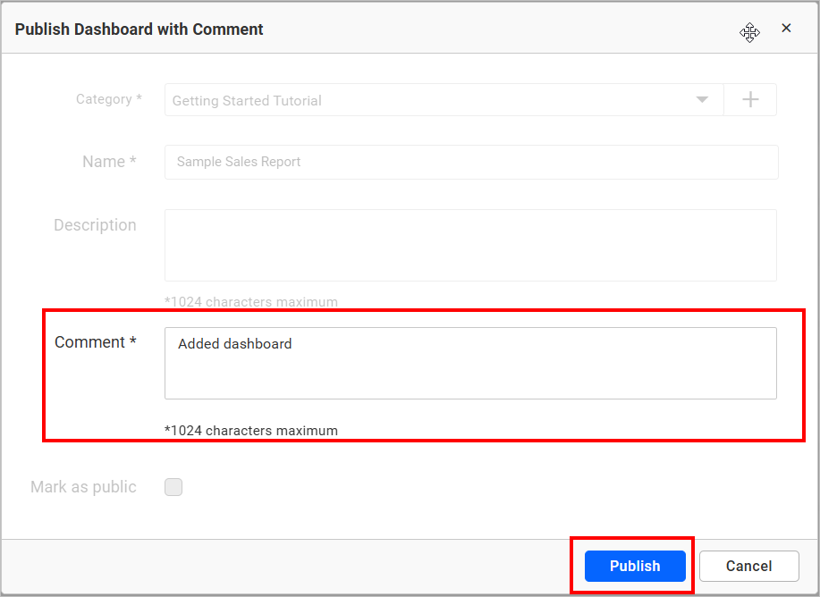Close the Publish Dashboard dialog
The width and height of the screenshot is (820, 597).
point(786,28)
